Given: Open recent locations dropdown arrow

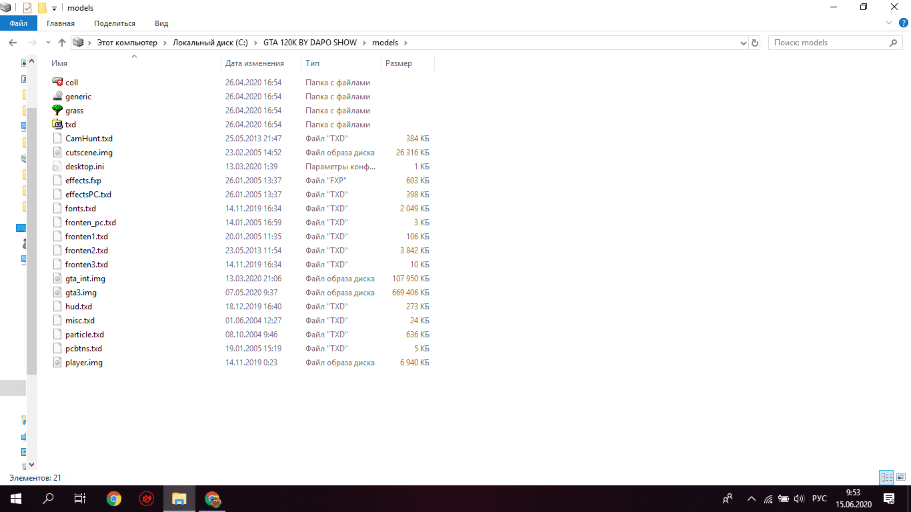Looking at the screenshot, I should pos(47,43).
